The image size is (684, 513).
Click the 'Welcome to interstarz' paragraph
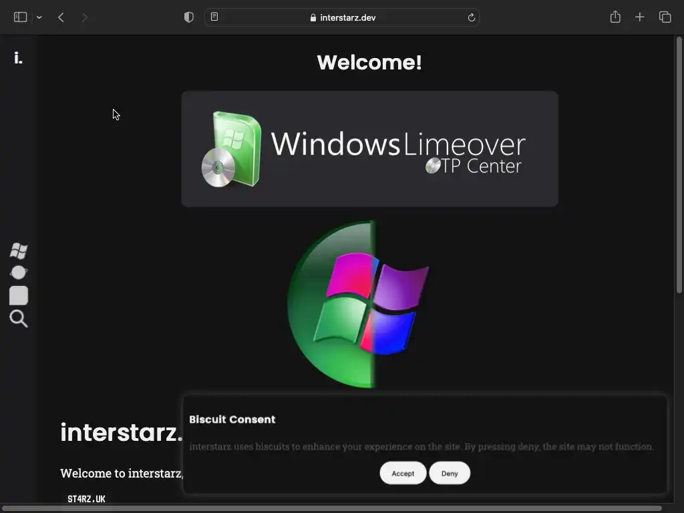(122, 474)
